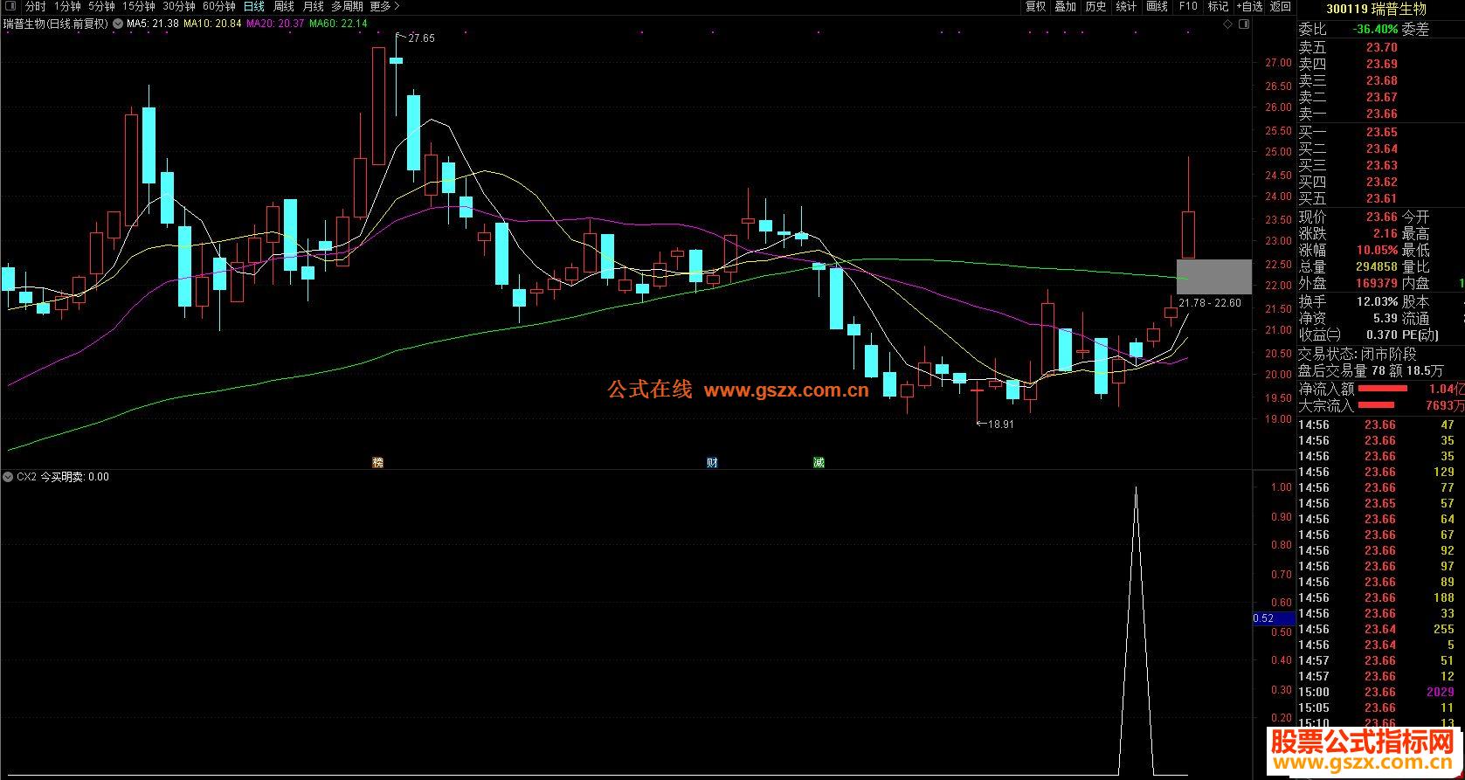This screenshot has height=780, width=1465.
Task: Select the 1分钟 period tab
Action: click(67, 6)
